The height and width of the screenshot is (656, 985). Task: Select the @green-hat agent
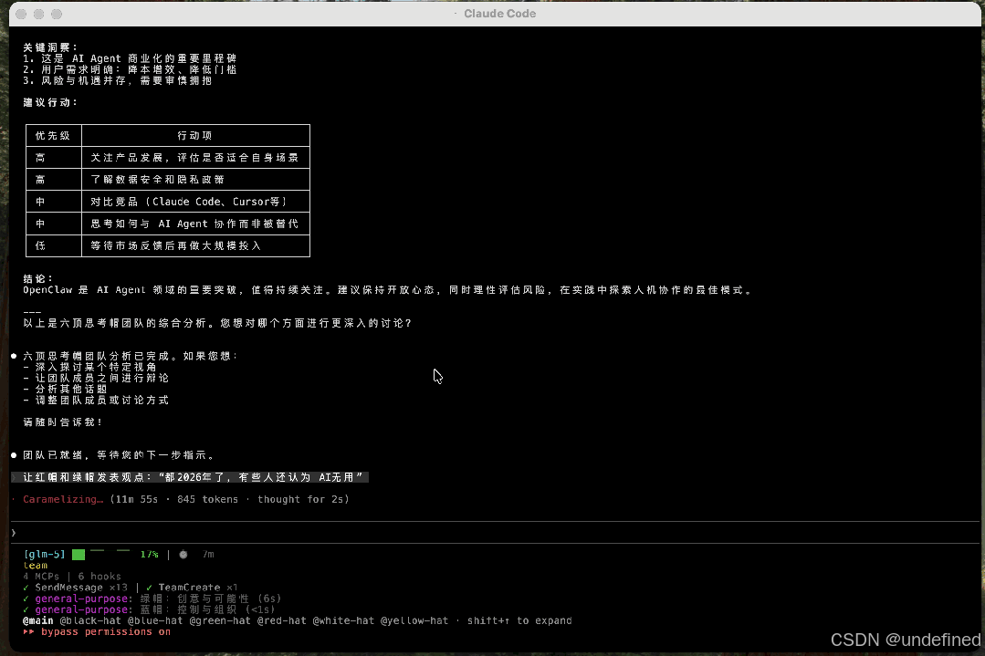(220, 620)
